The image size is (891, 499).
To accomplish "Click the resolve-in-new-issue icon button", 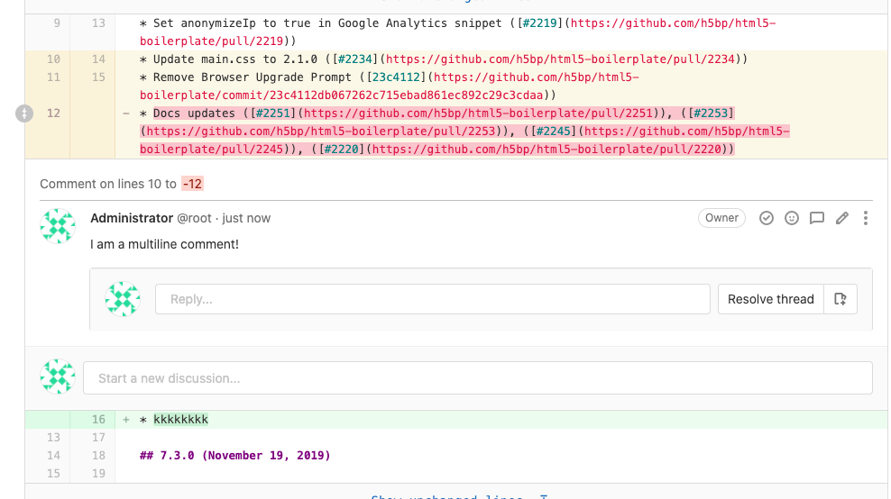I will [840, 299].
